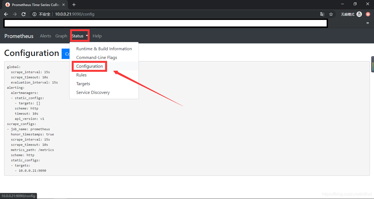The image size is (374, 199).
Task: Click the 'job_name: prometheus' config line
Action: pyautogui.click(x=28, y=129)
